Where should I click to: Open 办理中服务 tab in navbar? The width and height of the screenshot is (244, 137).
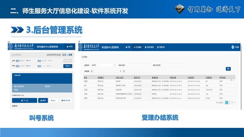[x=149, y=47]
